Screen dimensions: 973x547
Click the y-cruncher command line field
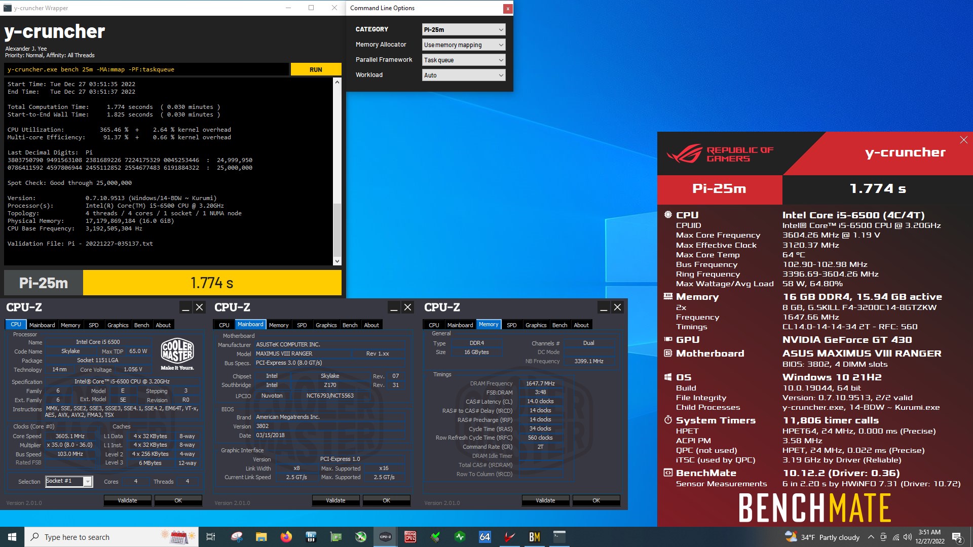(x=146, y=69)
